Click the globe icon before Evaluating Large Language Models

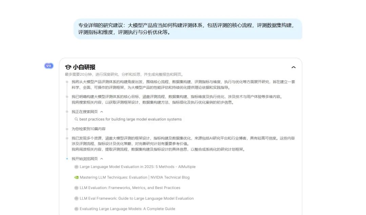[x=76, y=209]
